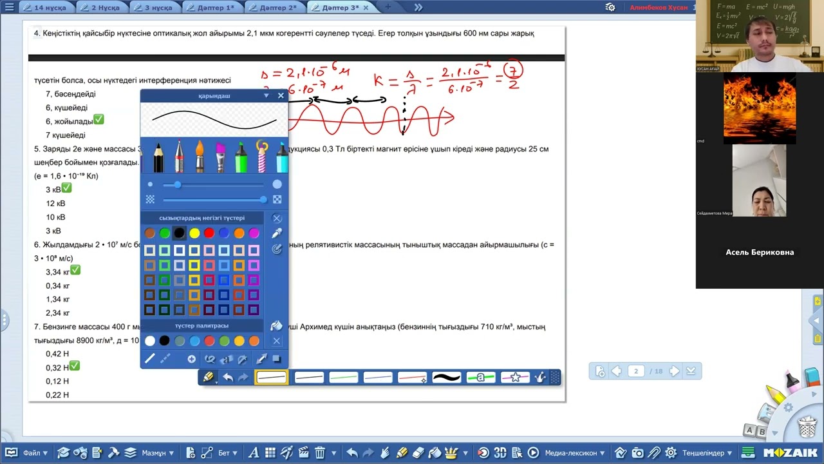
Task: Pick the red basic line color
Action: point(209,233)
